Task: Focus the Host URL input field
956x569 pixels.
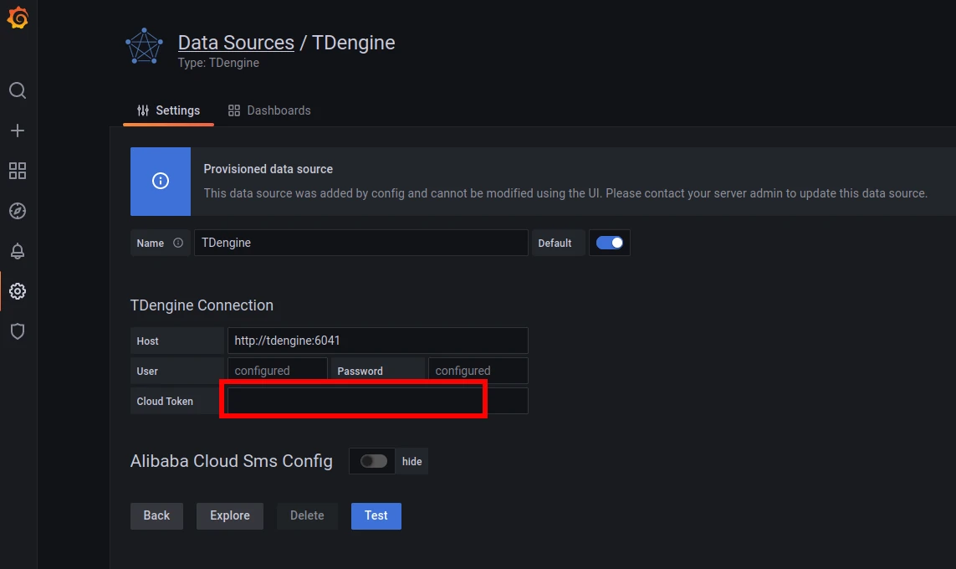Action: tap(377, 341)
